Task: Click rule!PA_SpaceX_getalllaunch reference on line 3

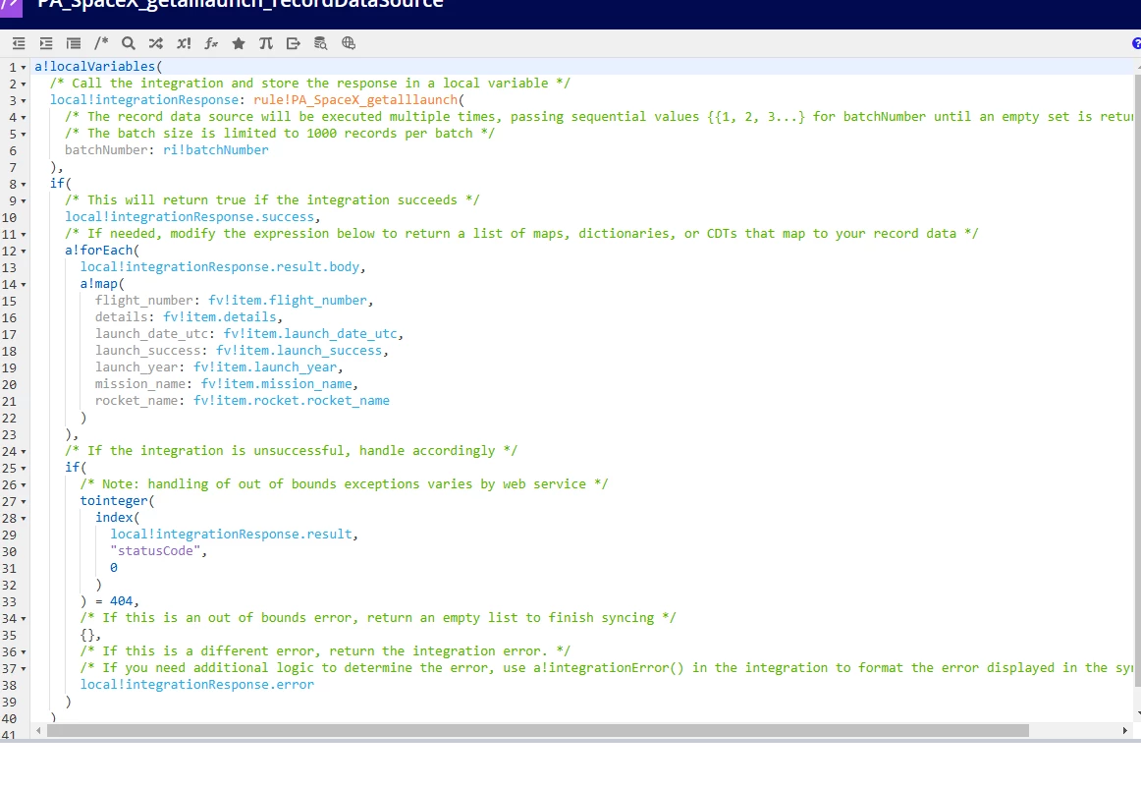Action: coord(355,99)
